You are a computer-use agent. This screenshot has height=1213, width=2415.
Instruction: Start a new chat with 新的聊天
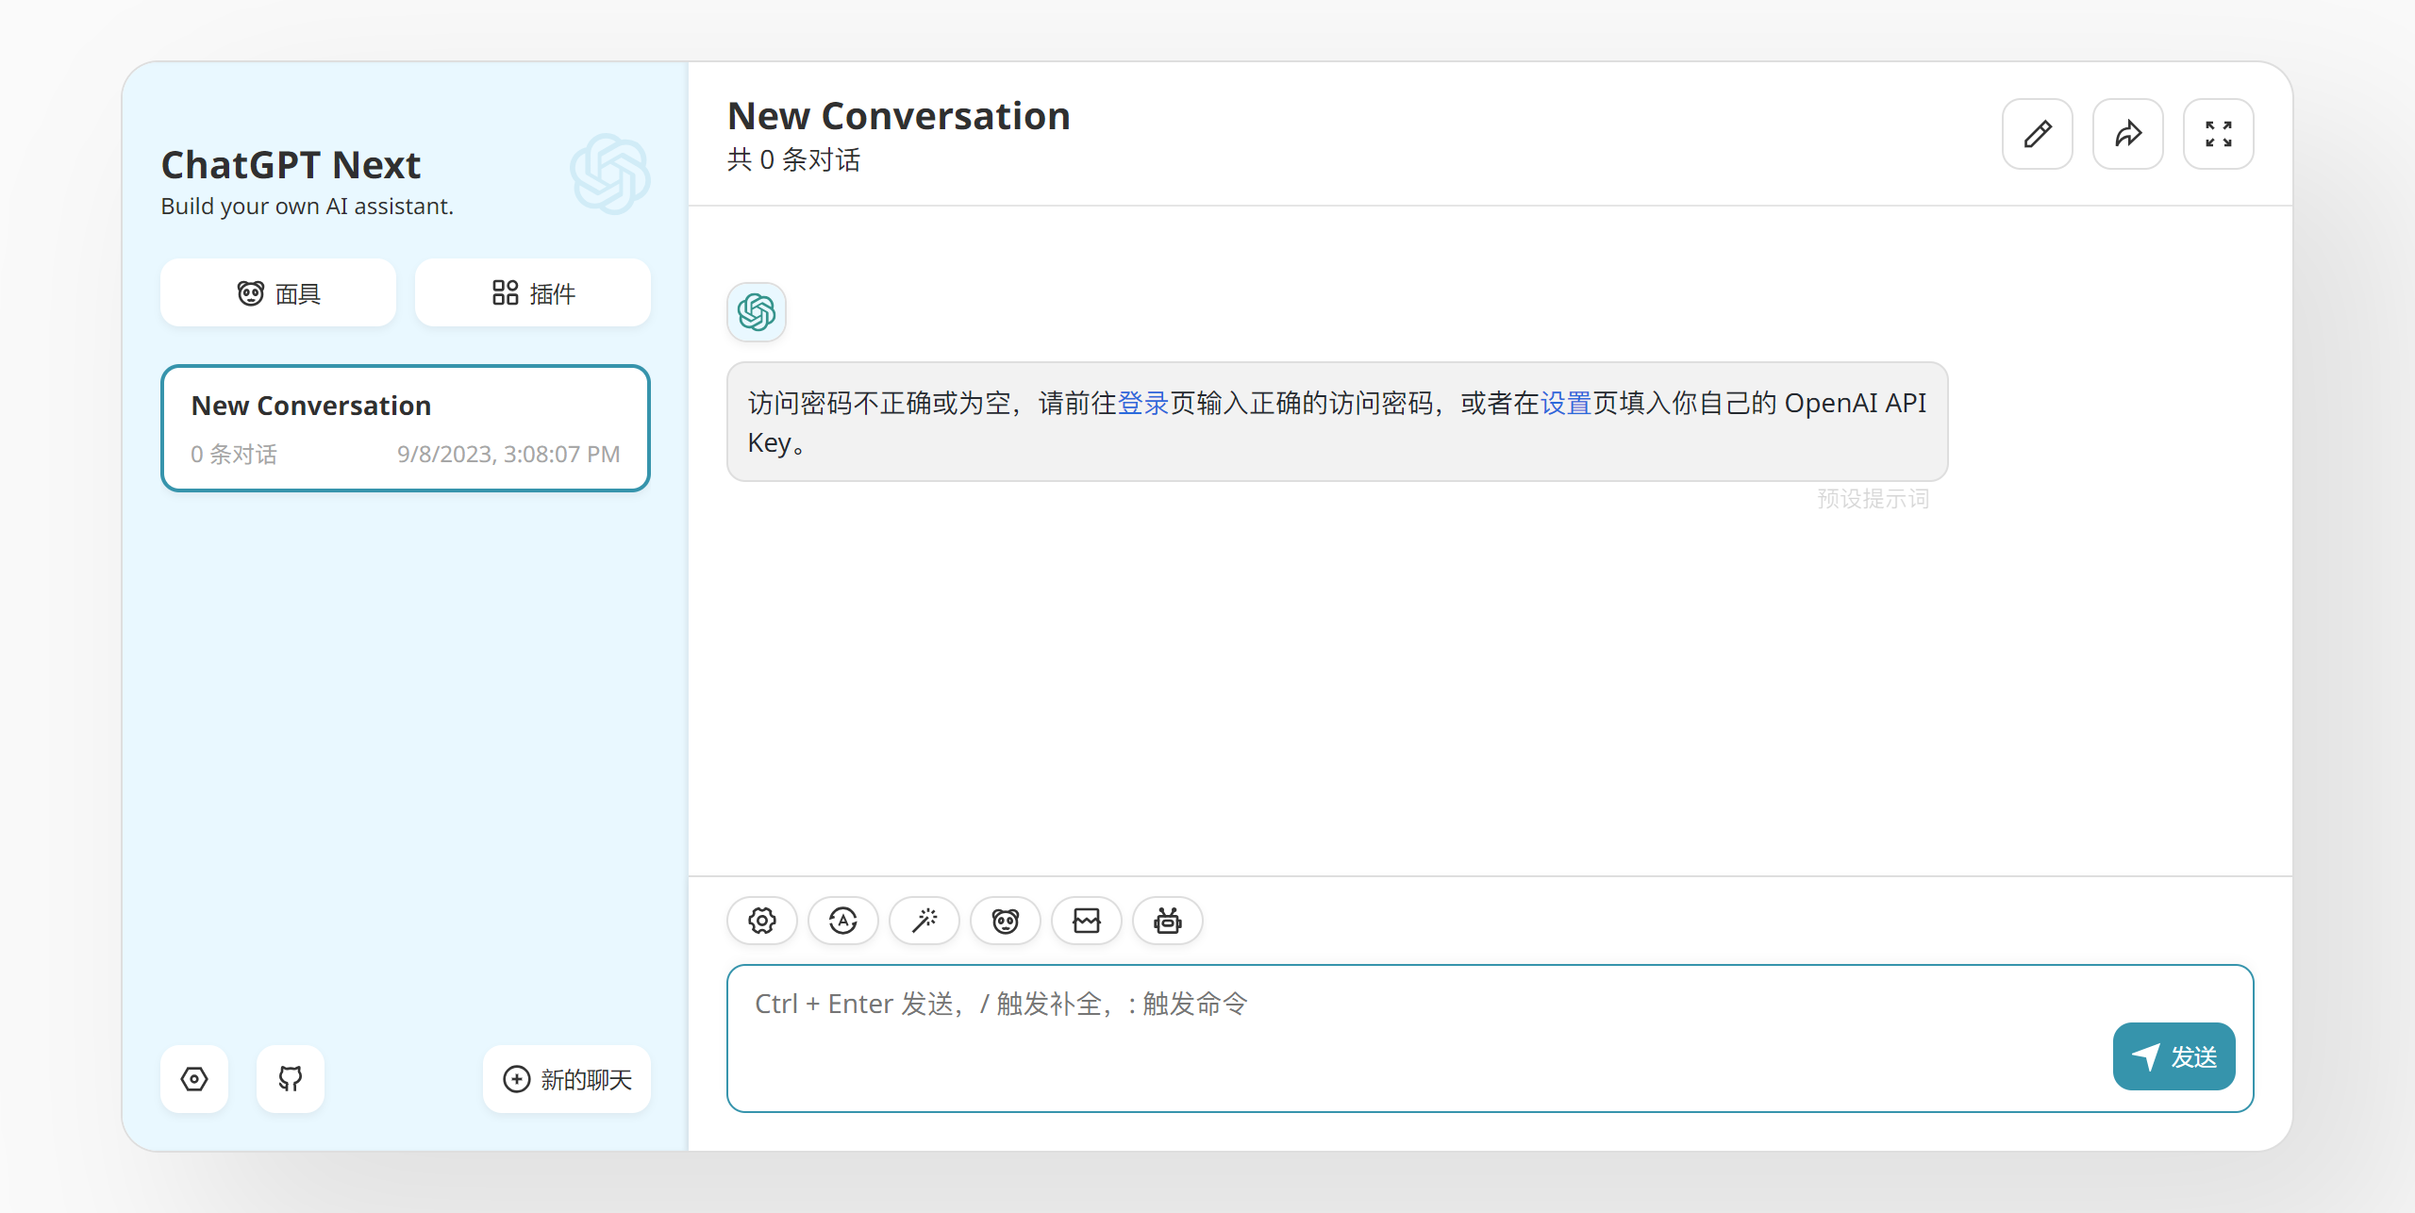(567, 1079)
